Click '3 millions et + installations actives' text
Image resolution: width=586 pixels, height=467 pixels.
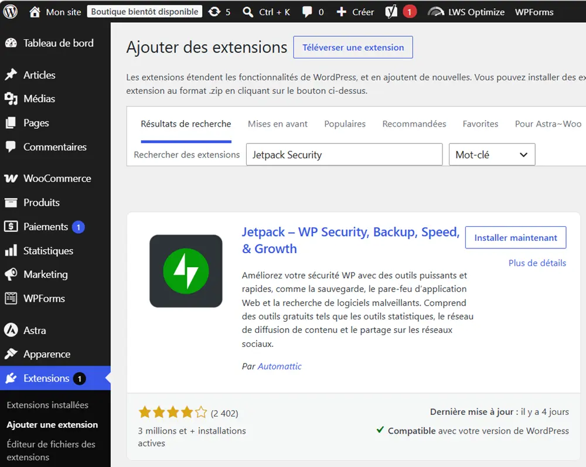click(192, 437)
